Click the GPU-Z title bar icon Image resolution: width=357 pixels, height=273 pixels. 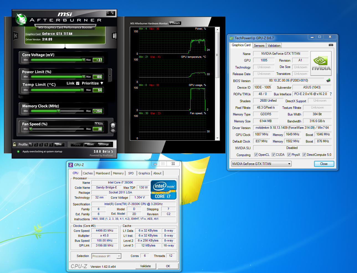(x=232, y=38)
